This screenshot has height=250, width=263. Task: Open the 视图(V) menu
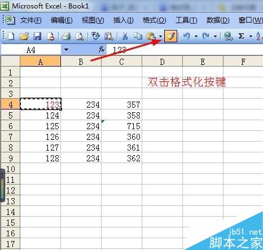[93, 20]
